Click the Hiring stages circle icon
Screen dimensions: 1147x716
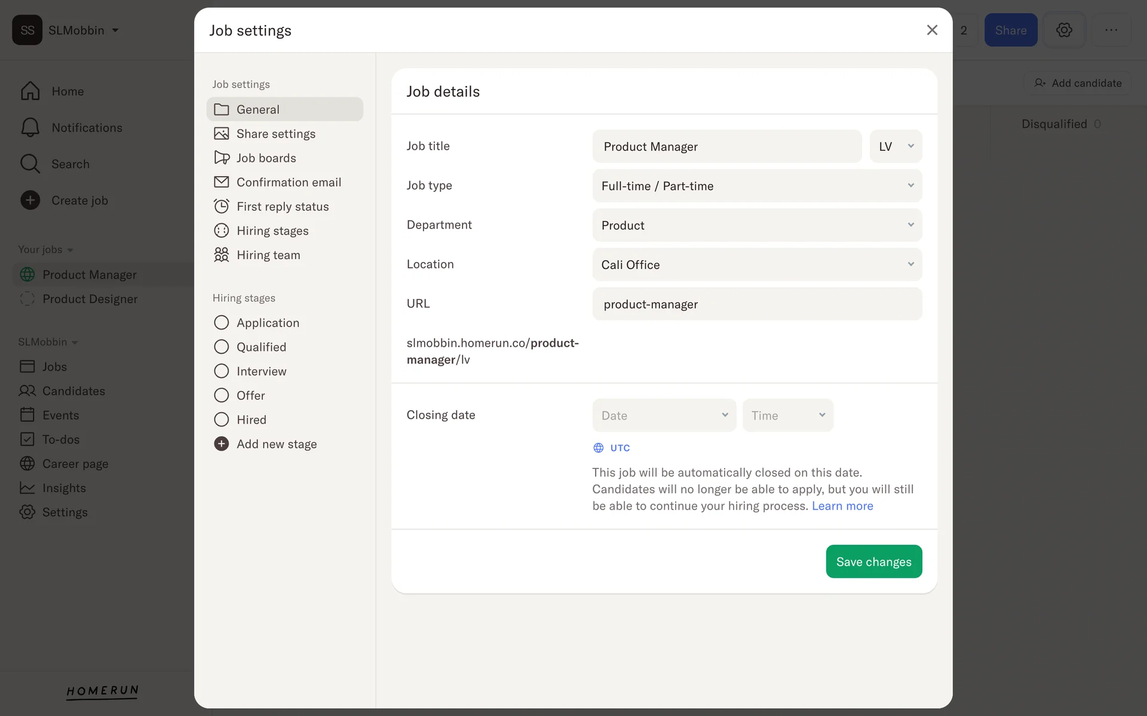(x=221, y=230)
